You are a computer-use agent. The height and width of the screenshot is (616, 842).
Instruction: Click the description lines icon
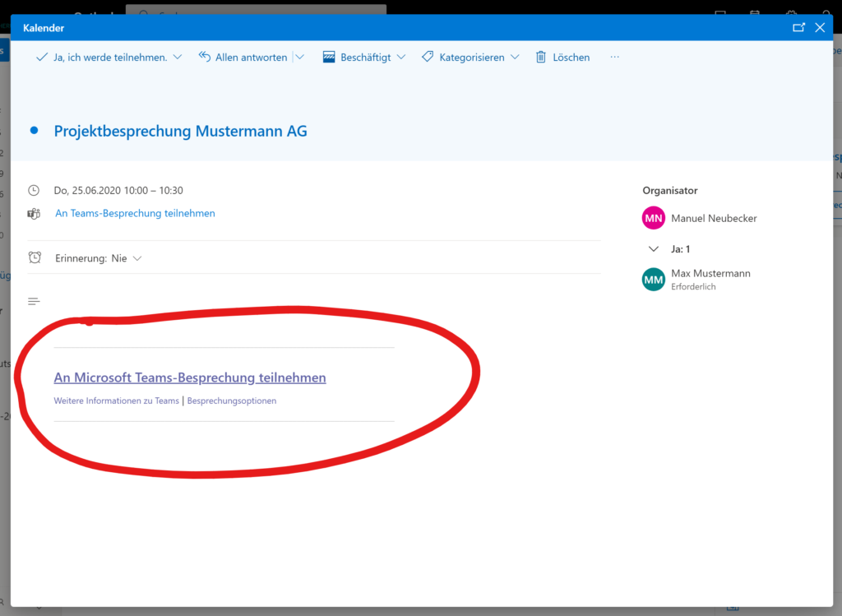pyautogui.click(x=34, y=301)
